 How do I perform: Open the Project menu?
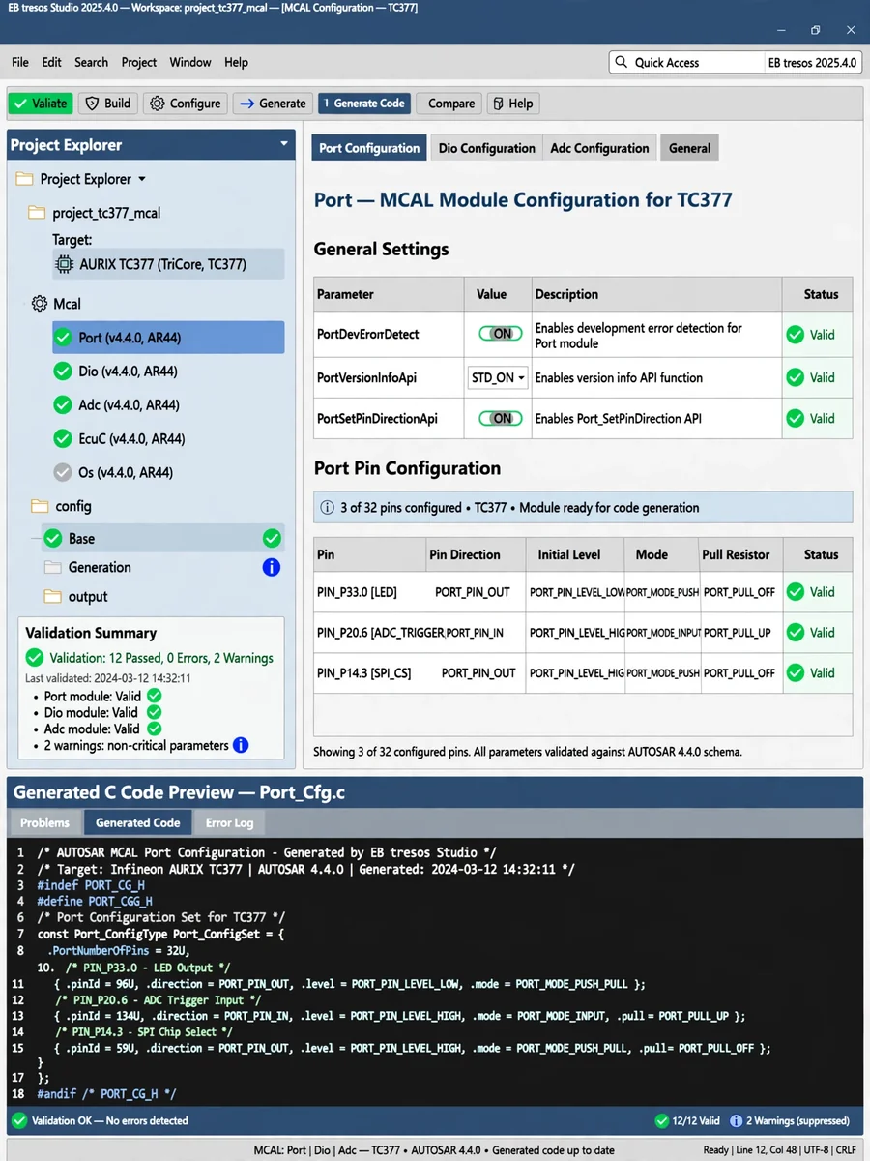tap(139, 62)
